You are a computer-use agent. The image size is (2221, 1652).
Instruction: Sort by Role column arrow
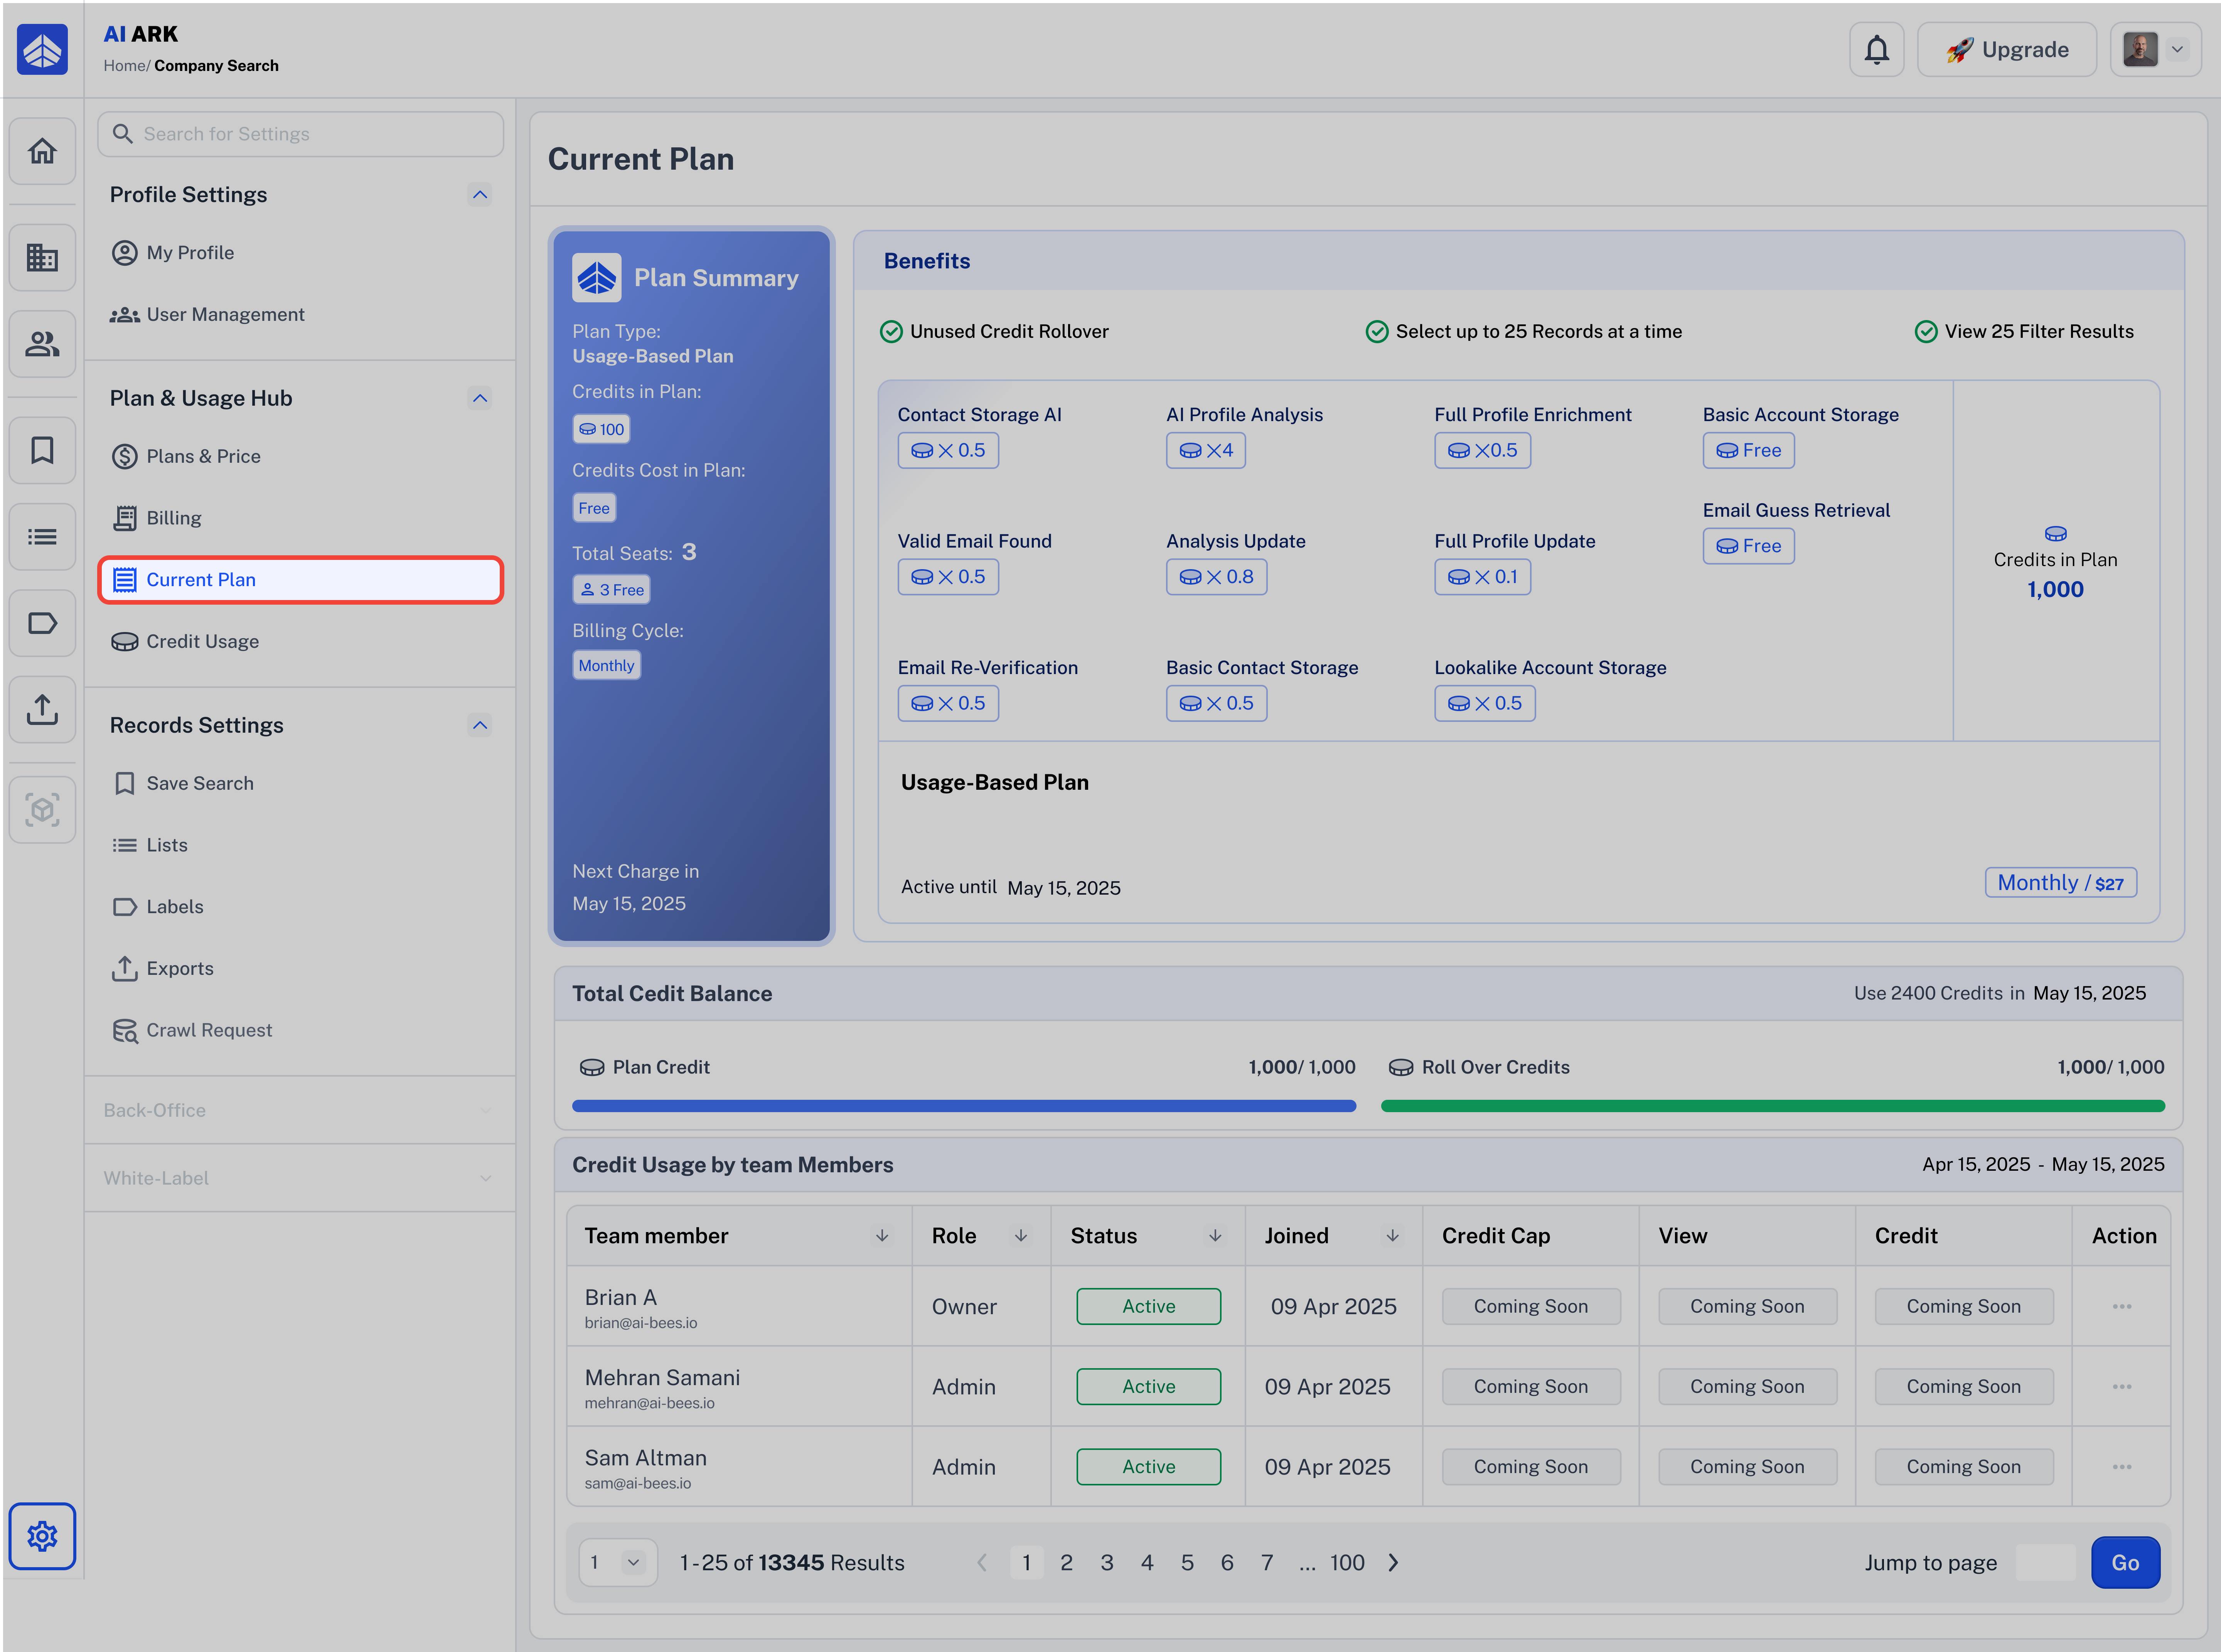pyautogui.click(x=1021, y=1236)
